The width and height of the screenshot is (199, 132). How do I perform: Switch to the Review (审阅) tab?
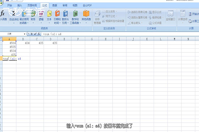click(65, 5)
